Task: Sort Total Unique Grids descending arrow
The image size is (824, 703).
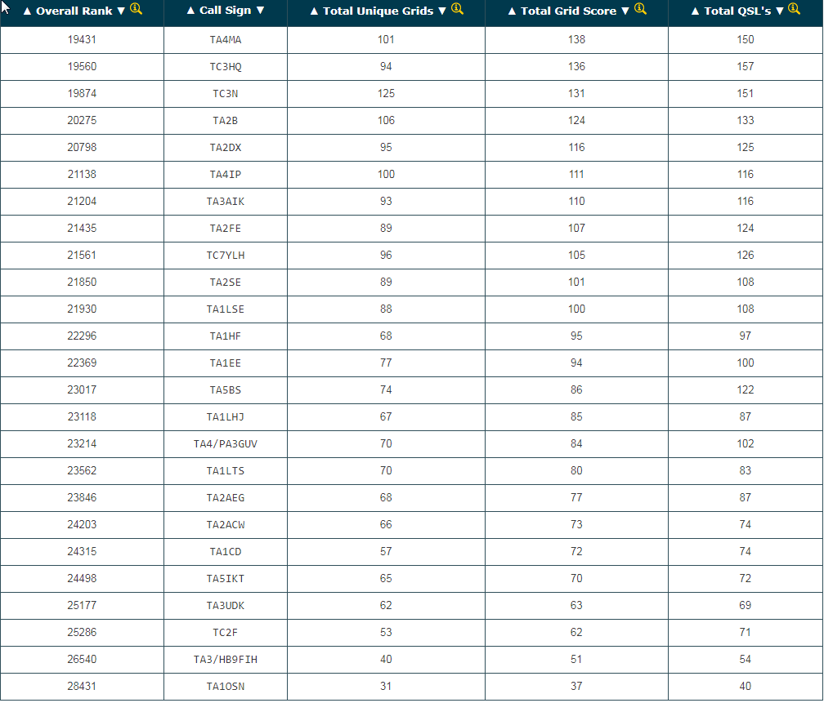Action: [x=442, y=11]
